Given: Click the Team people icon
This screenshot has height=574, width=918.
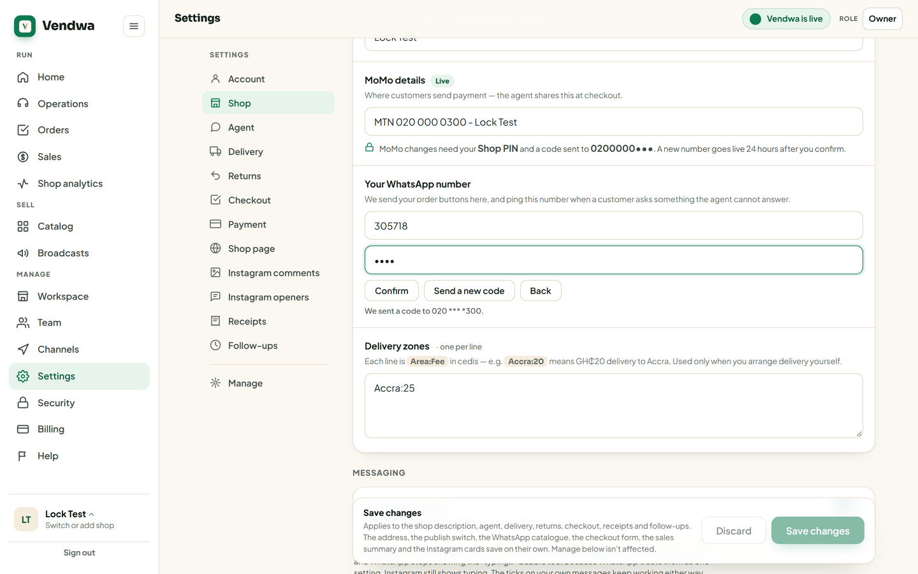Looking at the screenshot, I should (x=23, y=323).
